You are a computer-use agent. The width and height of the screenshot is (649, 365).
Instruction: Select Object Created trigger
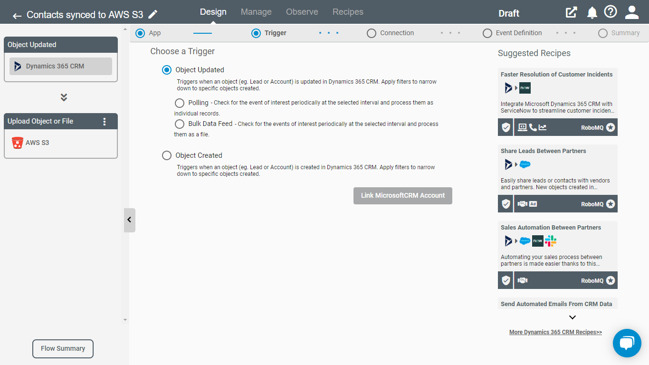tap(167, 155)
